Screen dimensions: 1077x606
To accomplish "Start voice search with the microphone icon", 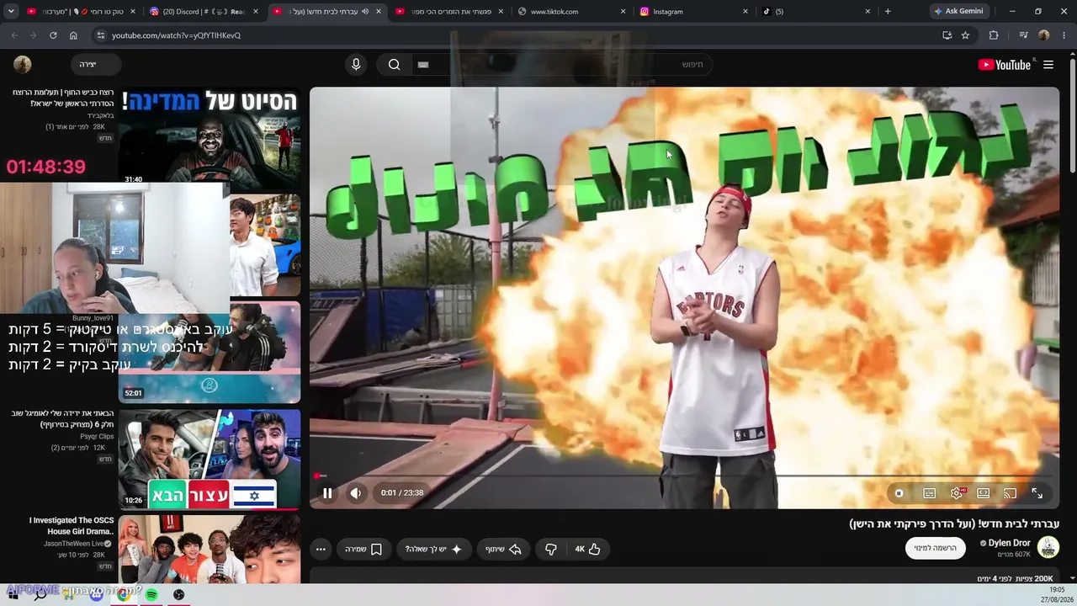I will tap(356, 65).
